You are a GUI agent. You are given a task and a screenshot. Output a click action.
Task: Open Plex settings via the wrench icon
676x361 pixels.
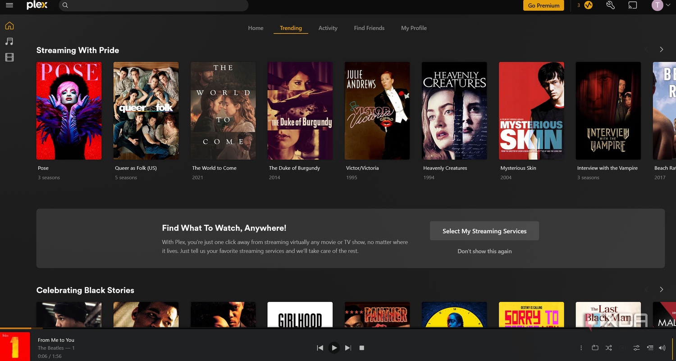click(610, 5)
